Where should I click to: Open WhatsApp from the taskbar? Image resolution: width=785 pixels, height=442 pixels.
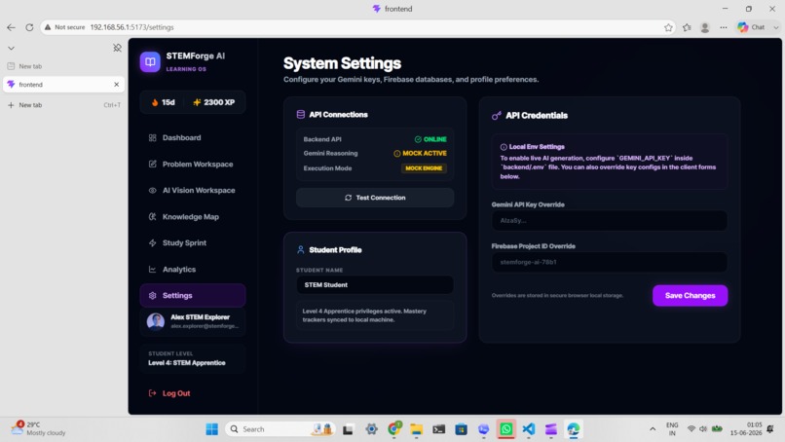click(506, 429)
